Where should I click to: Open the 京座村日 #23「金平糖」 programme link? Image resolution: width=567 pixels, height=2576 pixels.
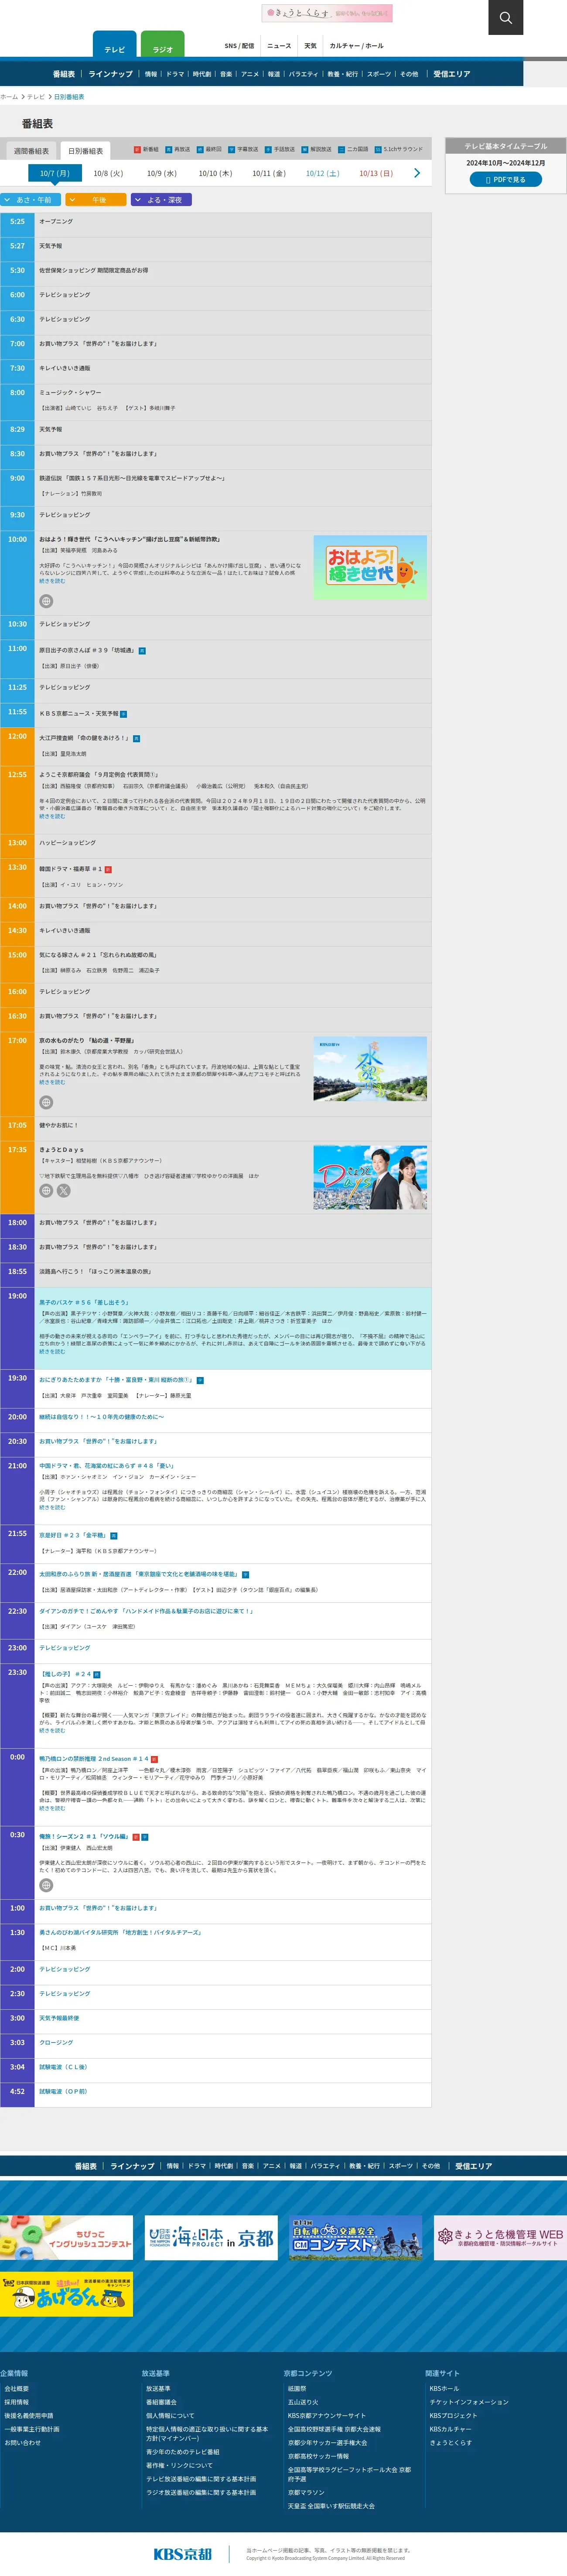click(73, 1535)
